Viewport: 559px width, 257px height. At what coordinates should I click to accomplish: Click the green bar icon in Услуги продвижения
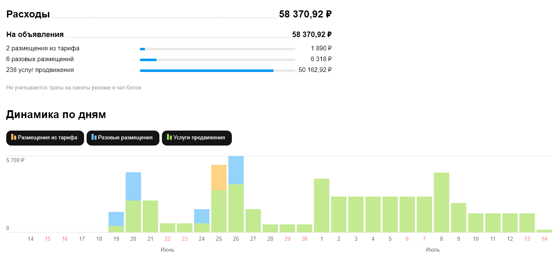(x=169, y=137)
